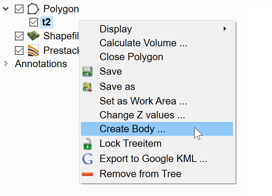Select Calculate Volume menu entry
Viewport: 272px width, 196px height.
pyautogui.click(x=143, y=43)
